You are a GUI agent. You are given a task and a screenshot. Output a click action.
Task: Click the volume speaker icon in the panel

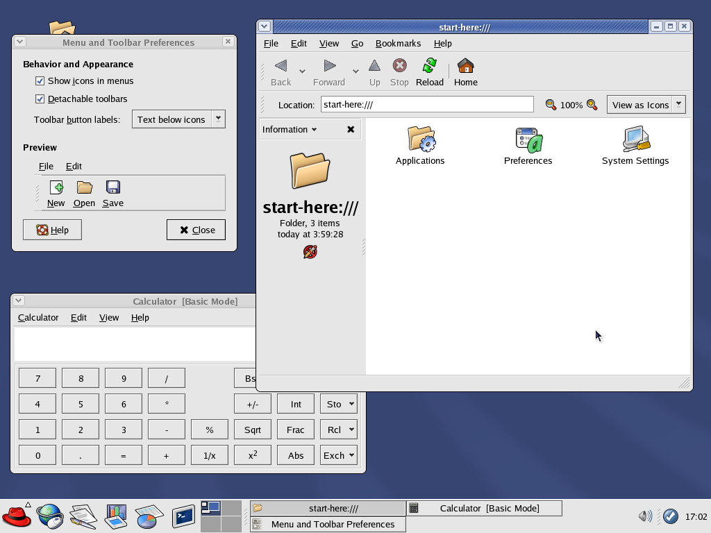point(645,516)
